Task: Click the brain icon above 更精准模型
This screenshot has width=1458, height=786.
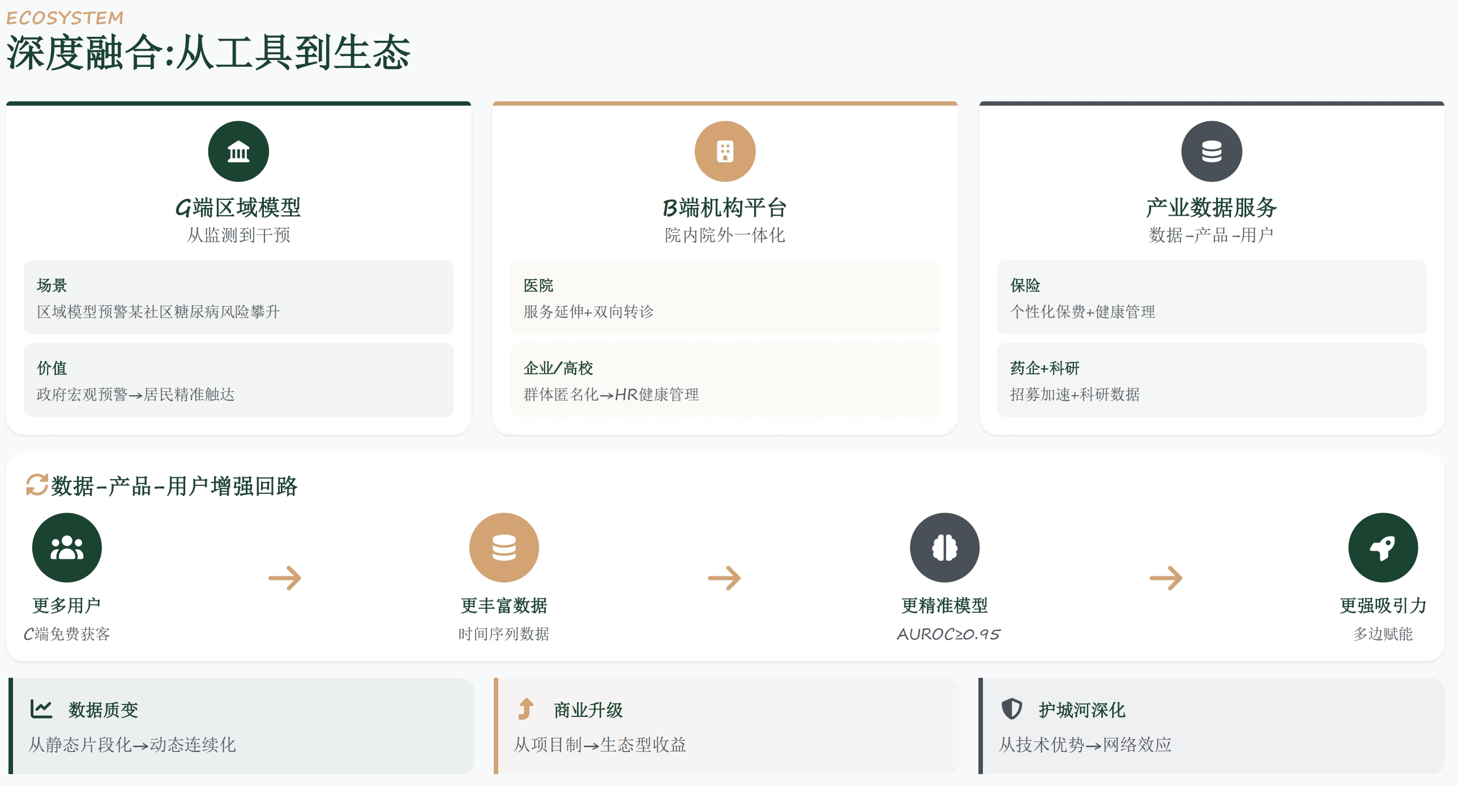Action: [944, 547]
